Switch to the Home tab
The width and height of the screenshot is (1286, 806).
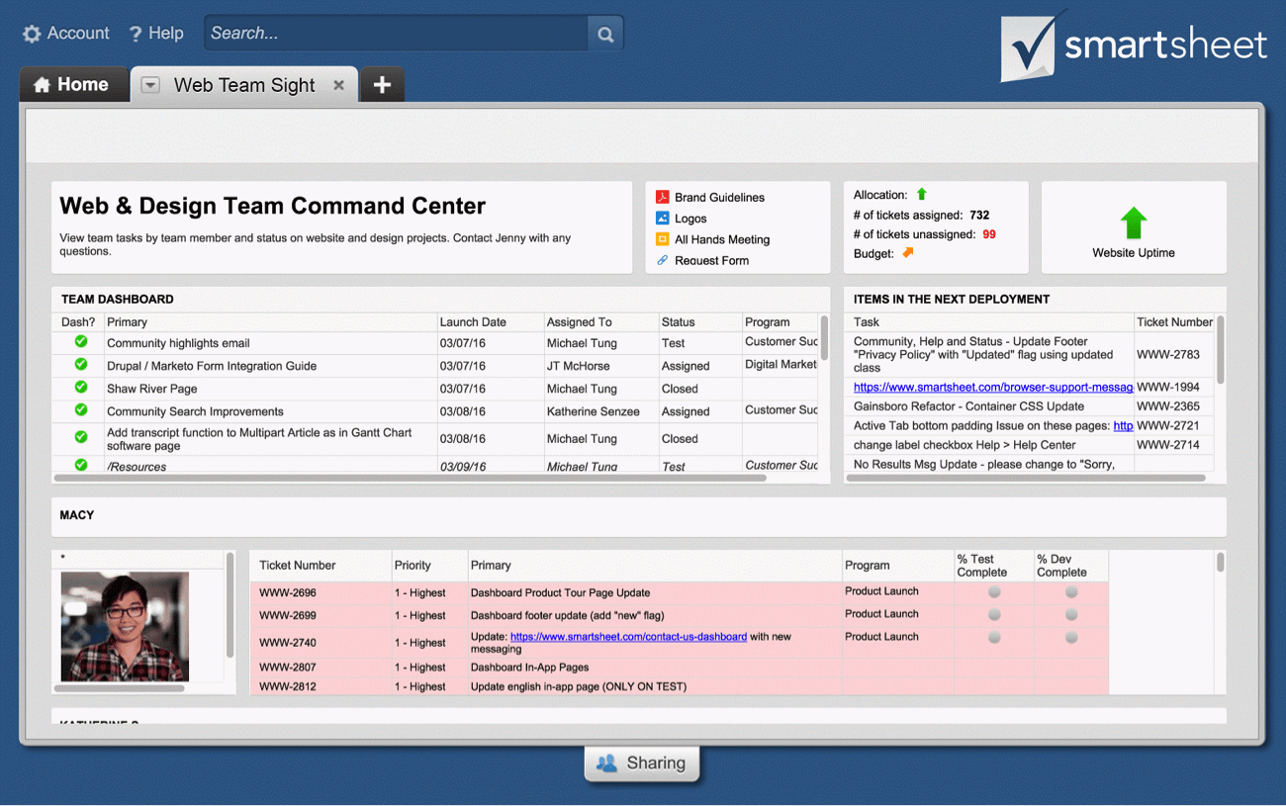tap(71, 85)
